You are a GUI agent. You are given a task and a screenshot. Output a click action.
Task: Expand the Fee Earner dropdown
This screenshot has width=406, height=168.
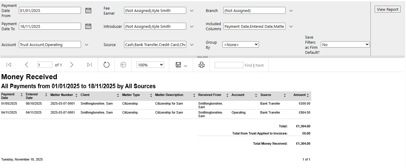click(192, 10)
